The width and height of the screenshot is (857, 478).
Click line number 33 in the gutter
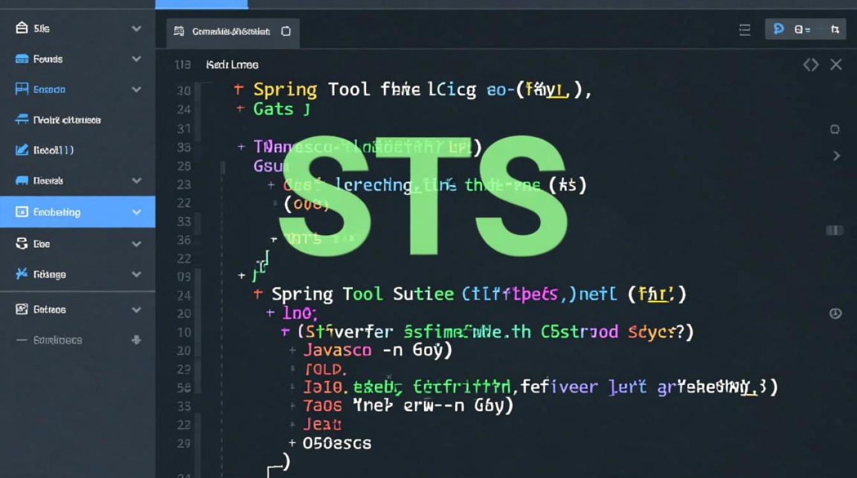[183, 147]
